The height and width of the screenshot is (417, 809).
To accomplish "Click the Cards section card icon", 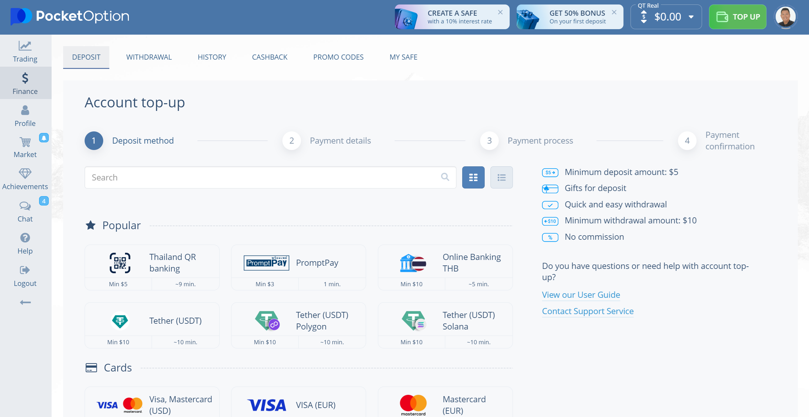I will 91,368.
